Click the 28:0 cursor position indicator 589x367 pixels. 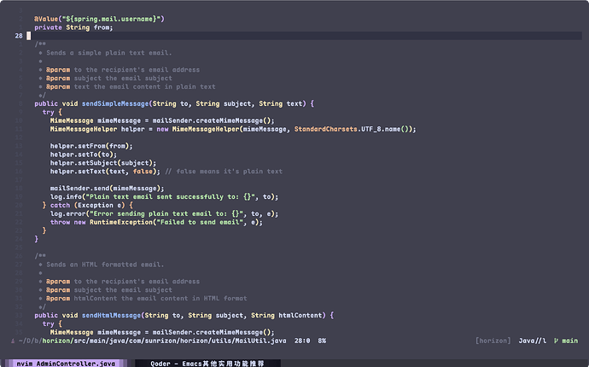tap(302, 341)
